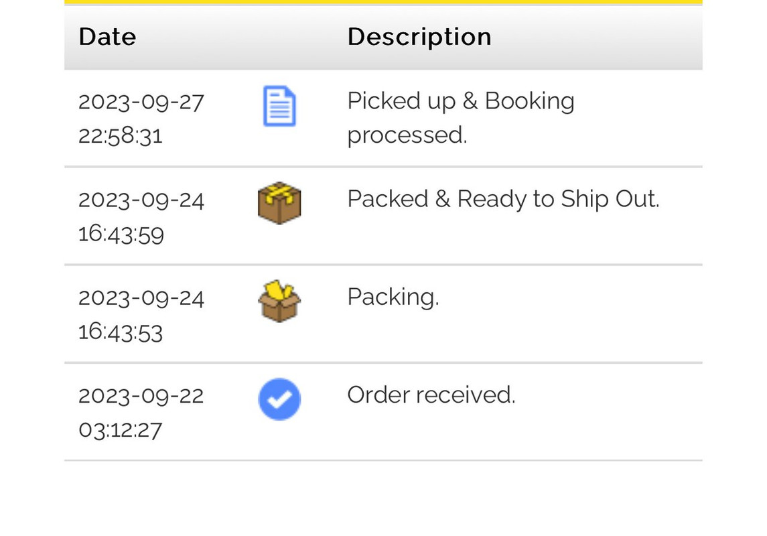Select 'Packed & Ready to Ship Out.' description
Screen dimensions: 767x536
503,199
